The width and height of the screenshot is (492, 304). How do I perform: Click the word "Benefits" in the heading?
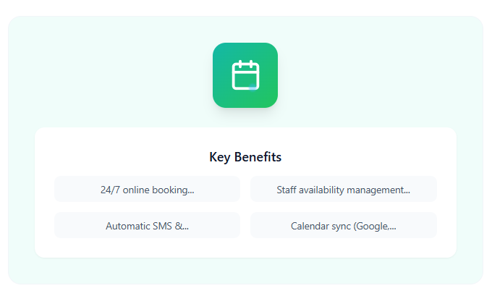pos(258,156)
